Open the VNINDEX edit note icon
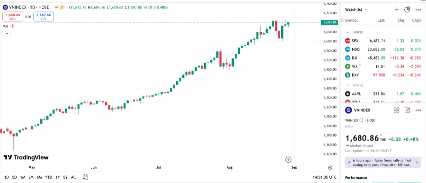The width and height of the screenshot is (426, 183). [407, 110]
